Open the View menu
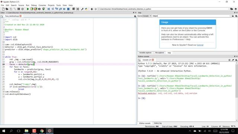The height and width of the screenshot is (134, 238). click(x=65, y=5)
